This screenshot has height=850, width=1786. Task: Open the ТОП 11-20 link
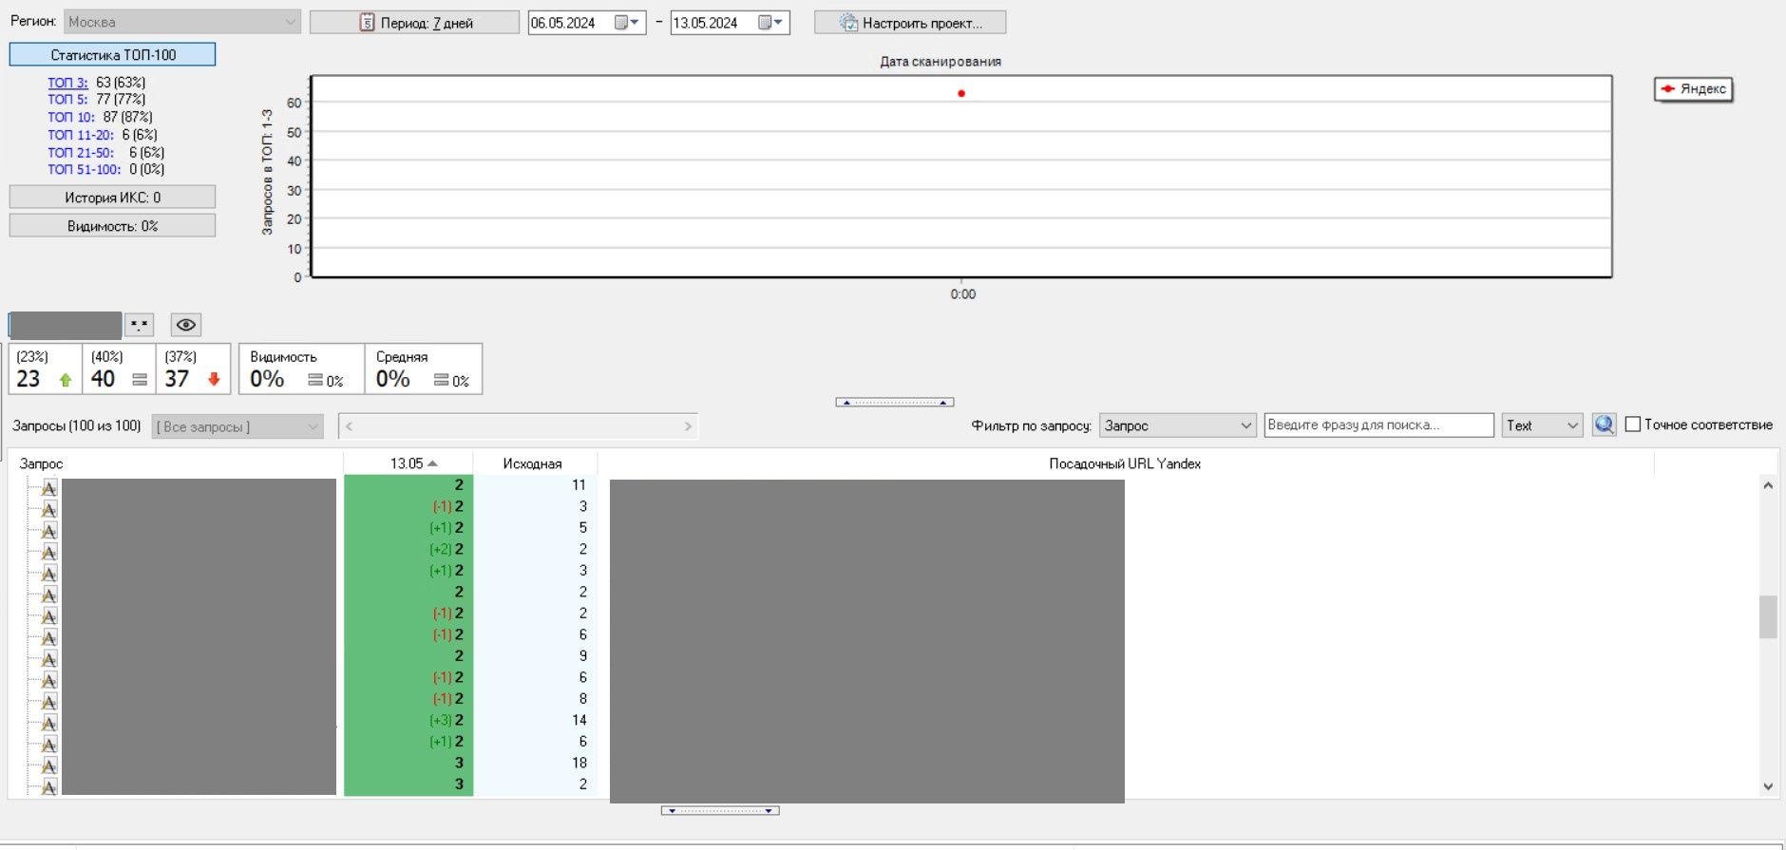81,135
